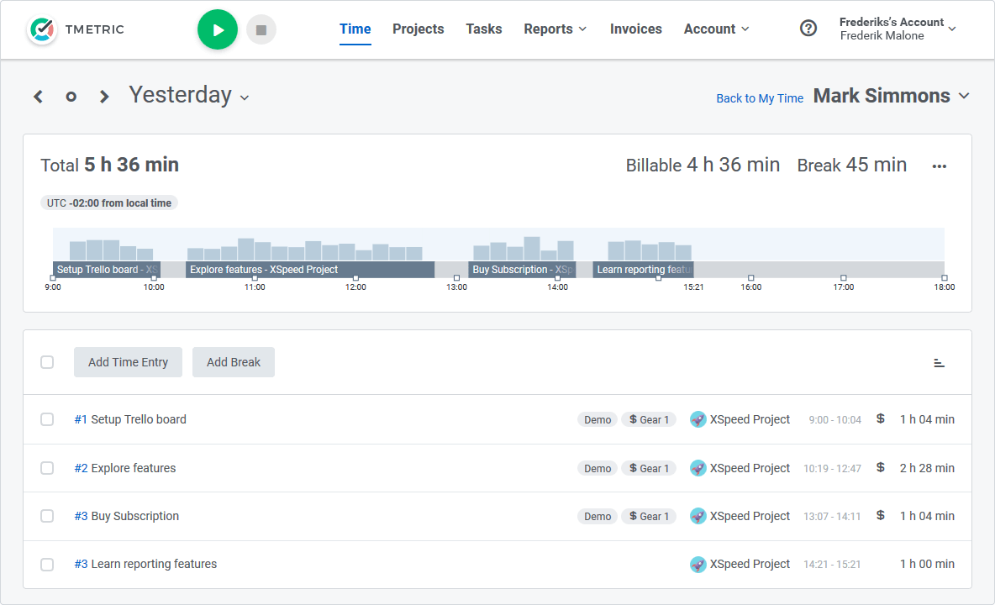Screen dimensions: 995x605
Task: Click the XSpeed Project avatar on Setup Trello board
Action: [698, 419]
